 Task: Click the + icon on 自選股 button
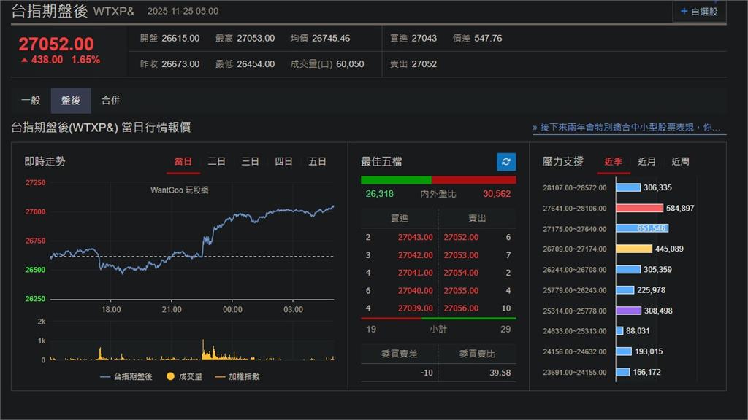click(683, 12)
